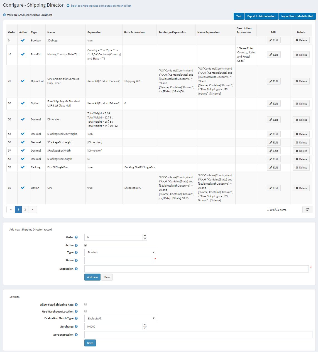Toggle the Active checkbox in add record form
Screen dimensions: 318x352
85,245
